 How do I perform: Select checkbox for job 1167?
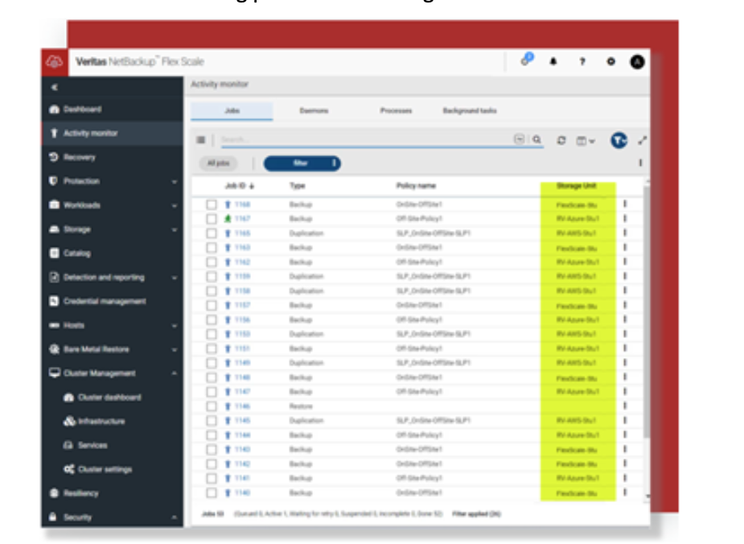pos(212,219)
